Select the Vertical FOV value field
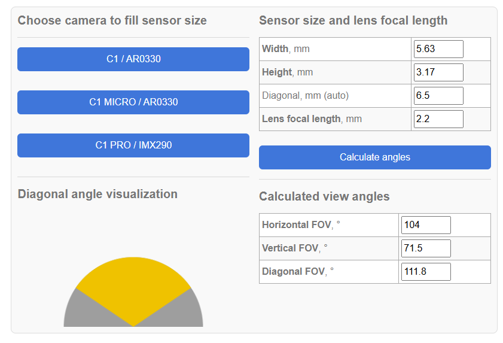The image size is (503, 343). (x=426, y=248)
